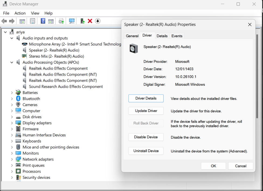Click the Forward arrow toolbar icon
Viewport: 263px width, 191px height.
coord(12,21)
